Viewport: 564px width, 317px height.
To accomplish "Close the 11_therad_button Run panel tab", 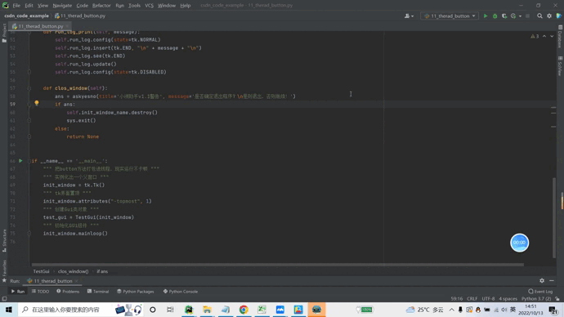I will click(77, 281).
